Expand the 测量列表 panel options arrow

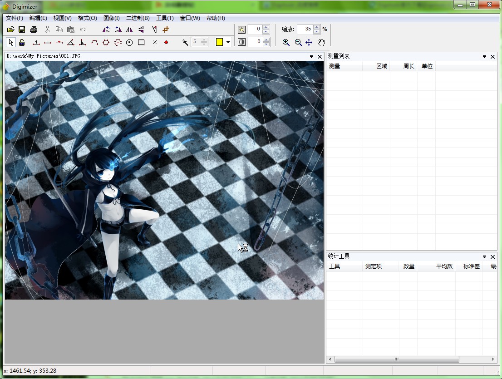[484, 57]
